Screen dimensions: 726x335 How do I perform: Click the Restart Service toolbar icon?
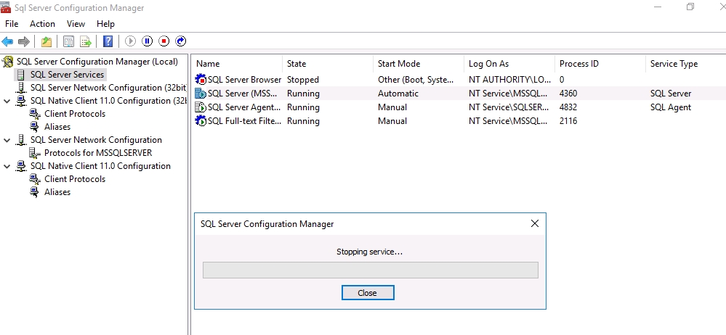tap(181, 41)
